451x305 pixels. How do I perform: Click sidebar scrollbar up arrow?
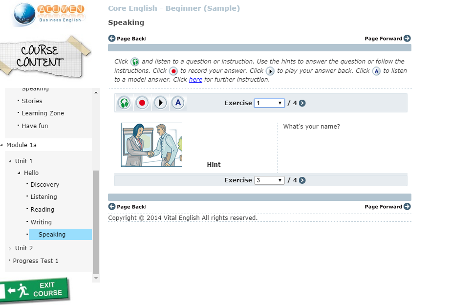coord(96,92)
